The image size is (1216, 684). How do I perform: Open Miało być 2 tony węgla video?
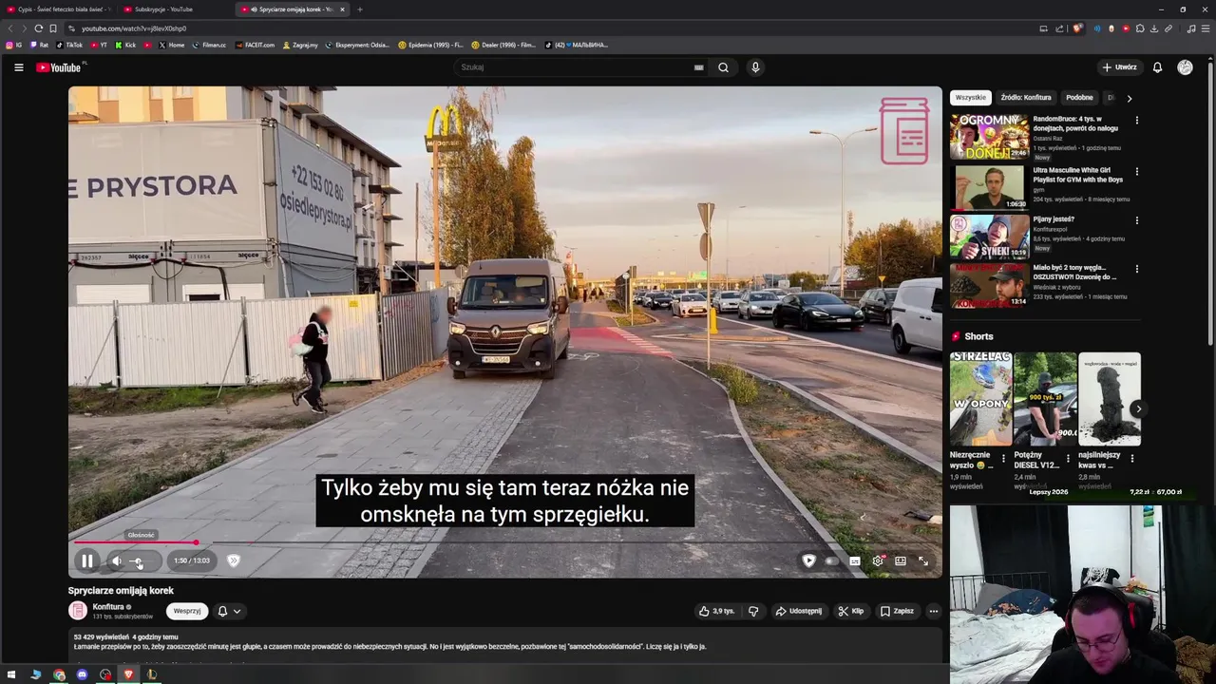[989, 286]
